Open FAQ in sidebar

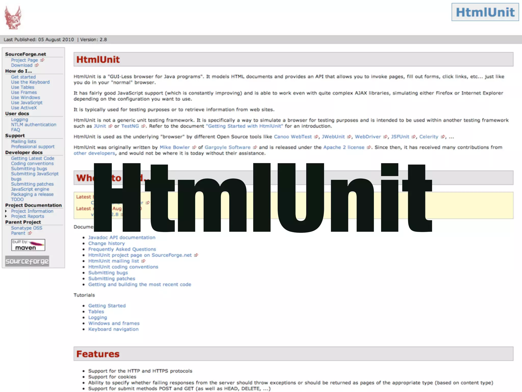15,130
